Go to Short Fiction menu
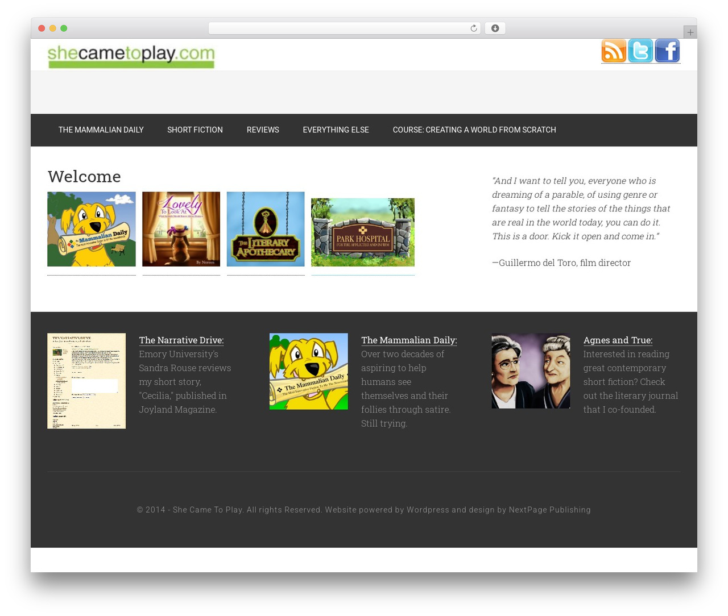Viewport: 728px width, 616px height. pyautogui.click(x=195, y=130)
